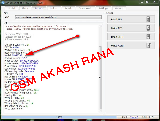160x121 pixels.
Task: Click the 'Software version: 27.1' log line
Action: pos(16,39)
